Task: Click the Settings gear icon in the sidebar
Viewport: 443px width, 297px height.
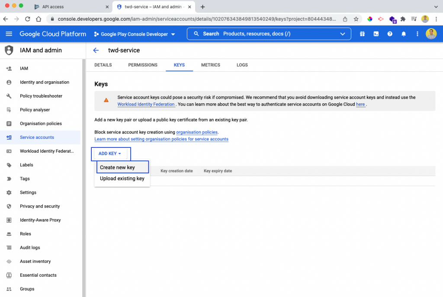Action: click(x=9, y=192)
